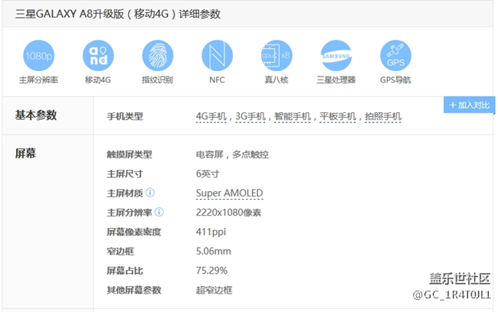The width and height of the screenshot is (498, 312).
Task: Open the 3G手机 link
Action: (x=250, y=116)
